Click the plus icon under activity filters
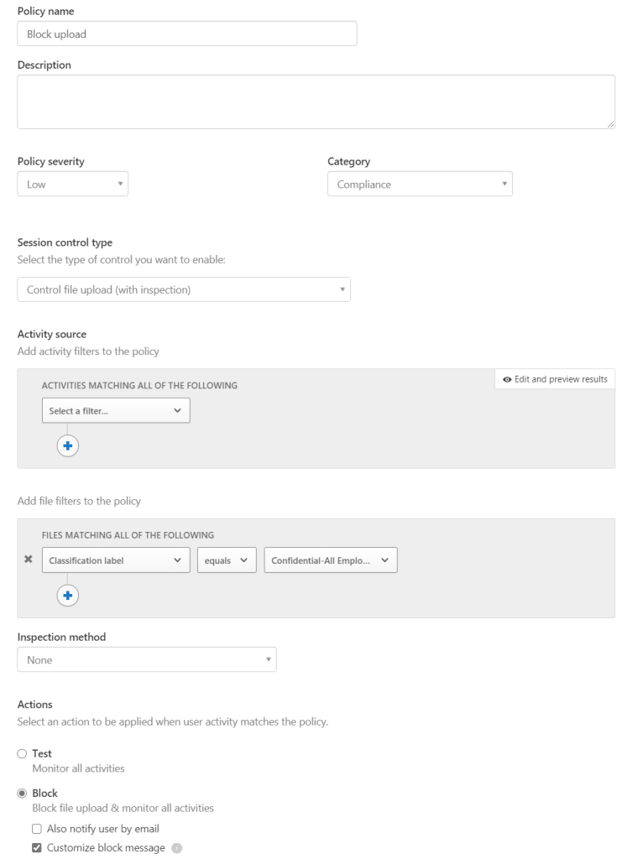638x859 pixels. point(68,446)
